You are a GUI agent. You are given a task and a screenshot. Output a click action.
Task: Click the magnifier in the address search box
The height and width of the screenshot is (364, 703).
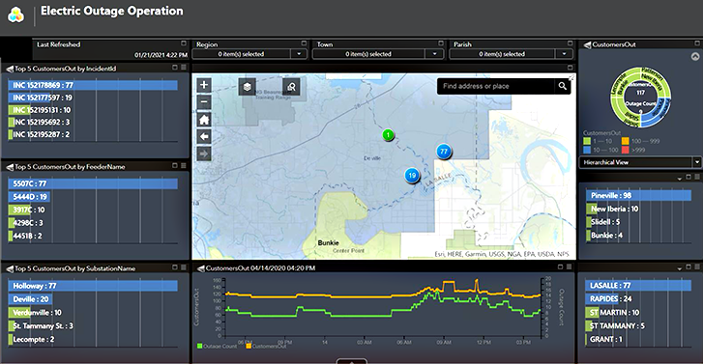[562, 86]
